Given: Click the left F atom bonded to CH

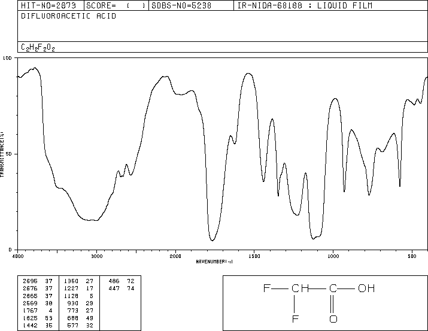Looking at the screenshot, I should (x=267, y=288).
